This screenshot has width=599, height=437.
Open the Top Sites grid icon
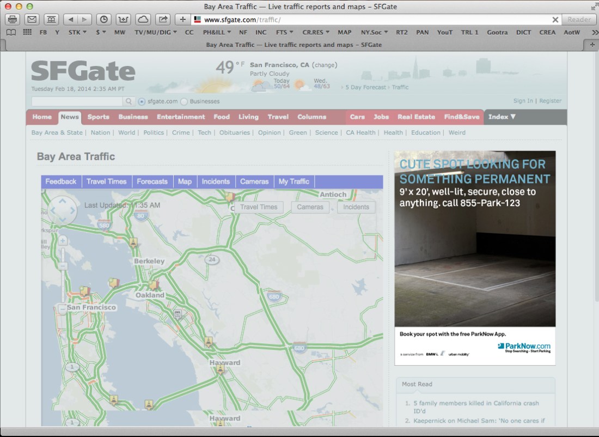point(27,32)
